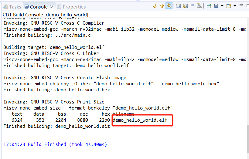Screen dimensions: 249x159
Task: Clear the console with document-X icon
Action: pyautogui.click(x=199, y=6)
